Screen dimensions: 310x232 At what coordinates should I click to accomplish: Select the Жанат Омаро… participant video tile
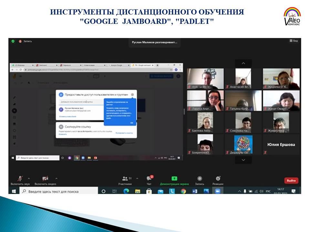(x=281, y=101)
